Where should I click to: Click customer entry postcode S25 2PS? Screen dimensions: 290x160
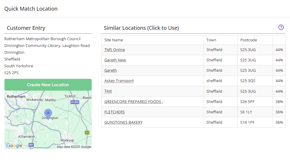12,73
